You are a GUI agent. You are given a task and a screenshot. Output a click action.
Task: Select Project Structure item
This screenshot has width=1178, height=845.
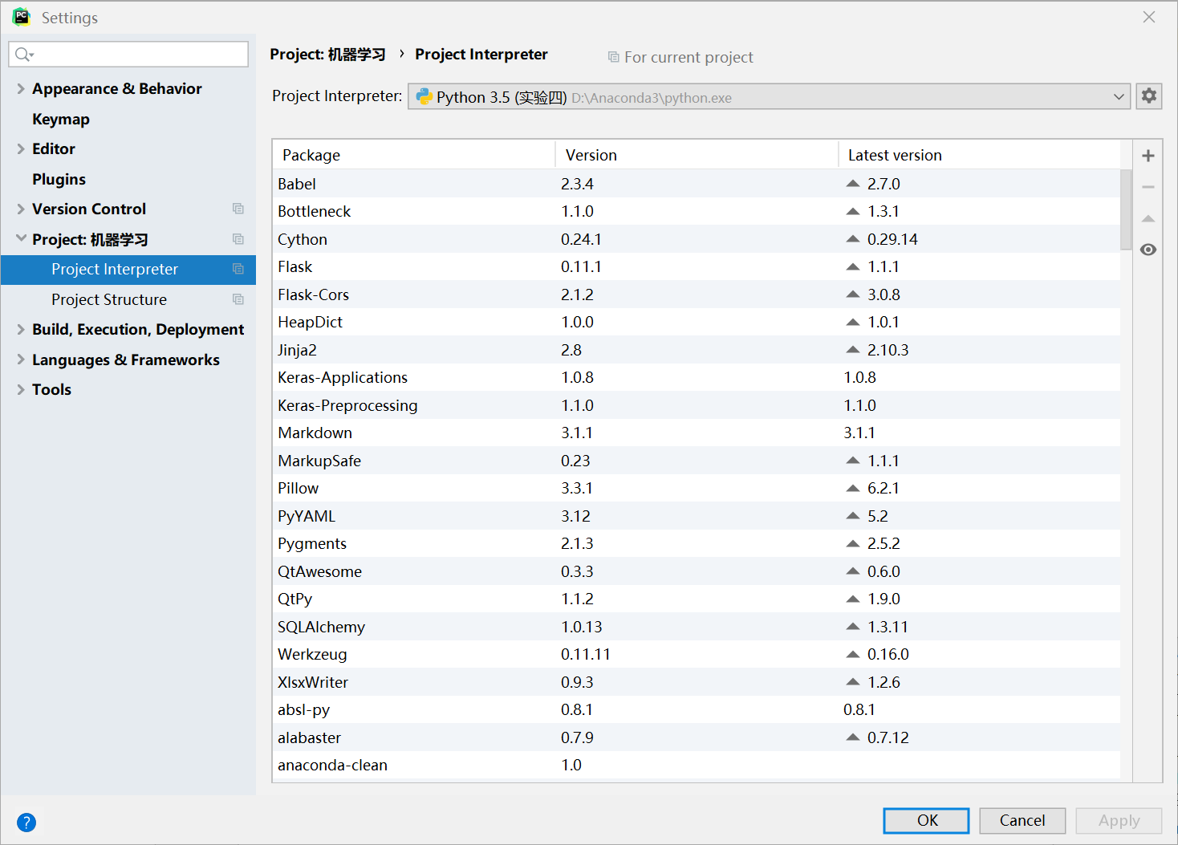click(109, 299)
